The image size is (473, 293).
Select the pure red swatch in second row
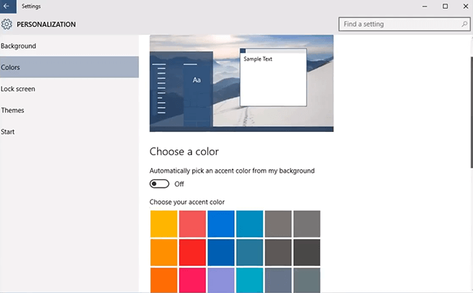coord(192,252)
